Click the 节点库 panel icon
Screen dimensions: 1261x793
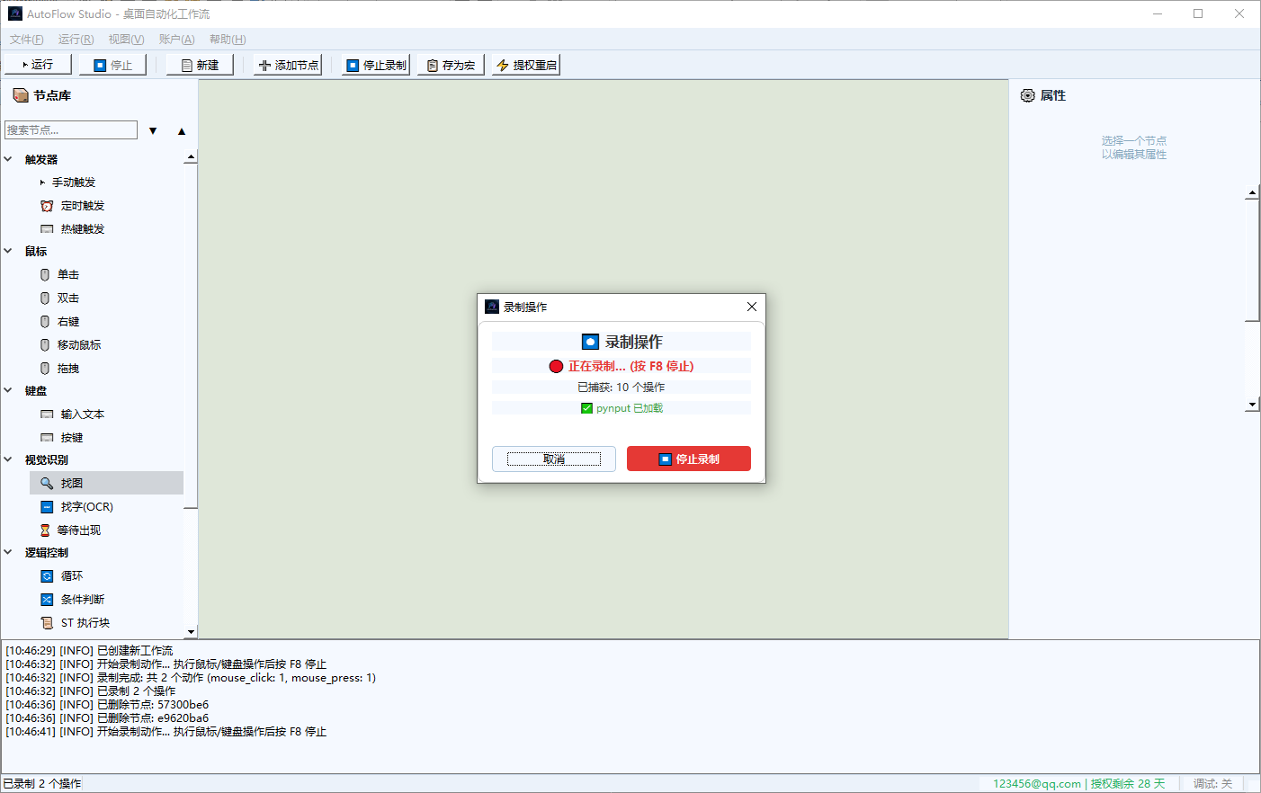[x=21, y=95]
